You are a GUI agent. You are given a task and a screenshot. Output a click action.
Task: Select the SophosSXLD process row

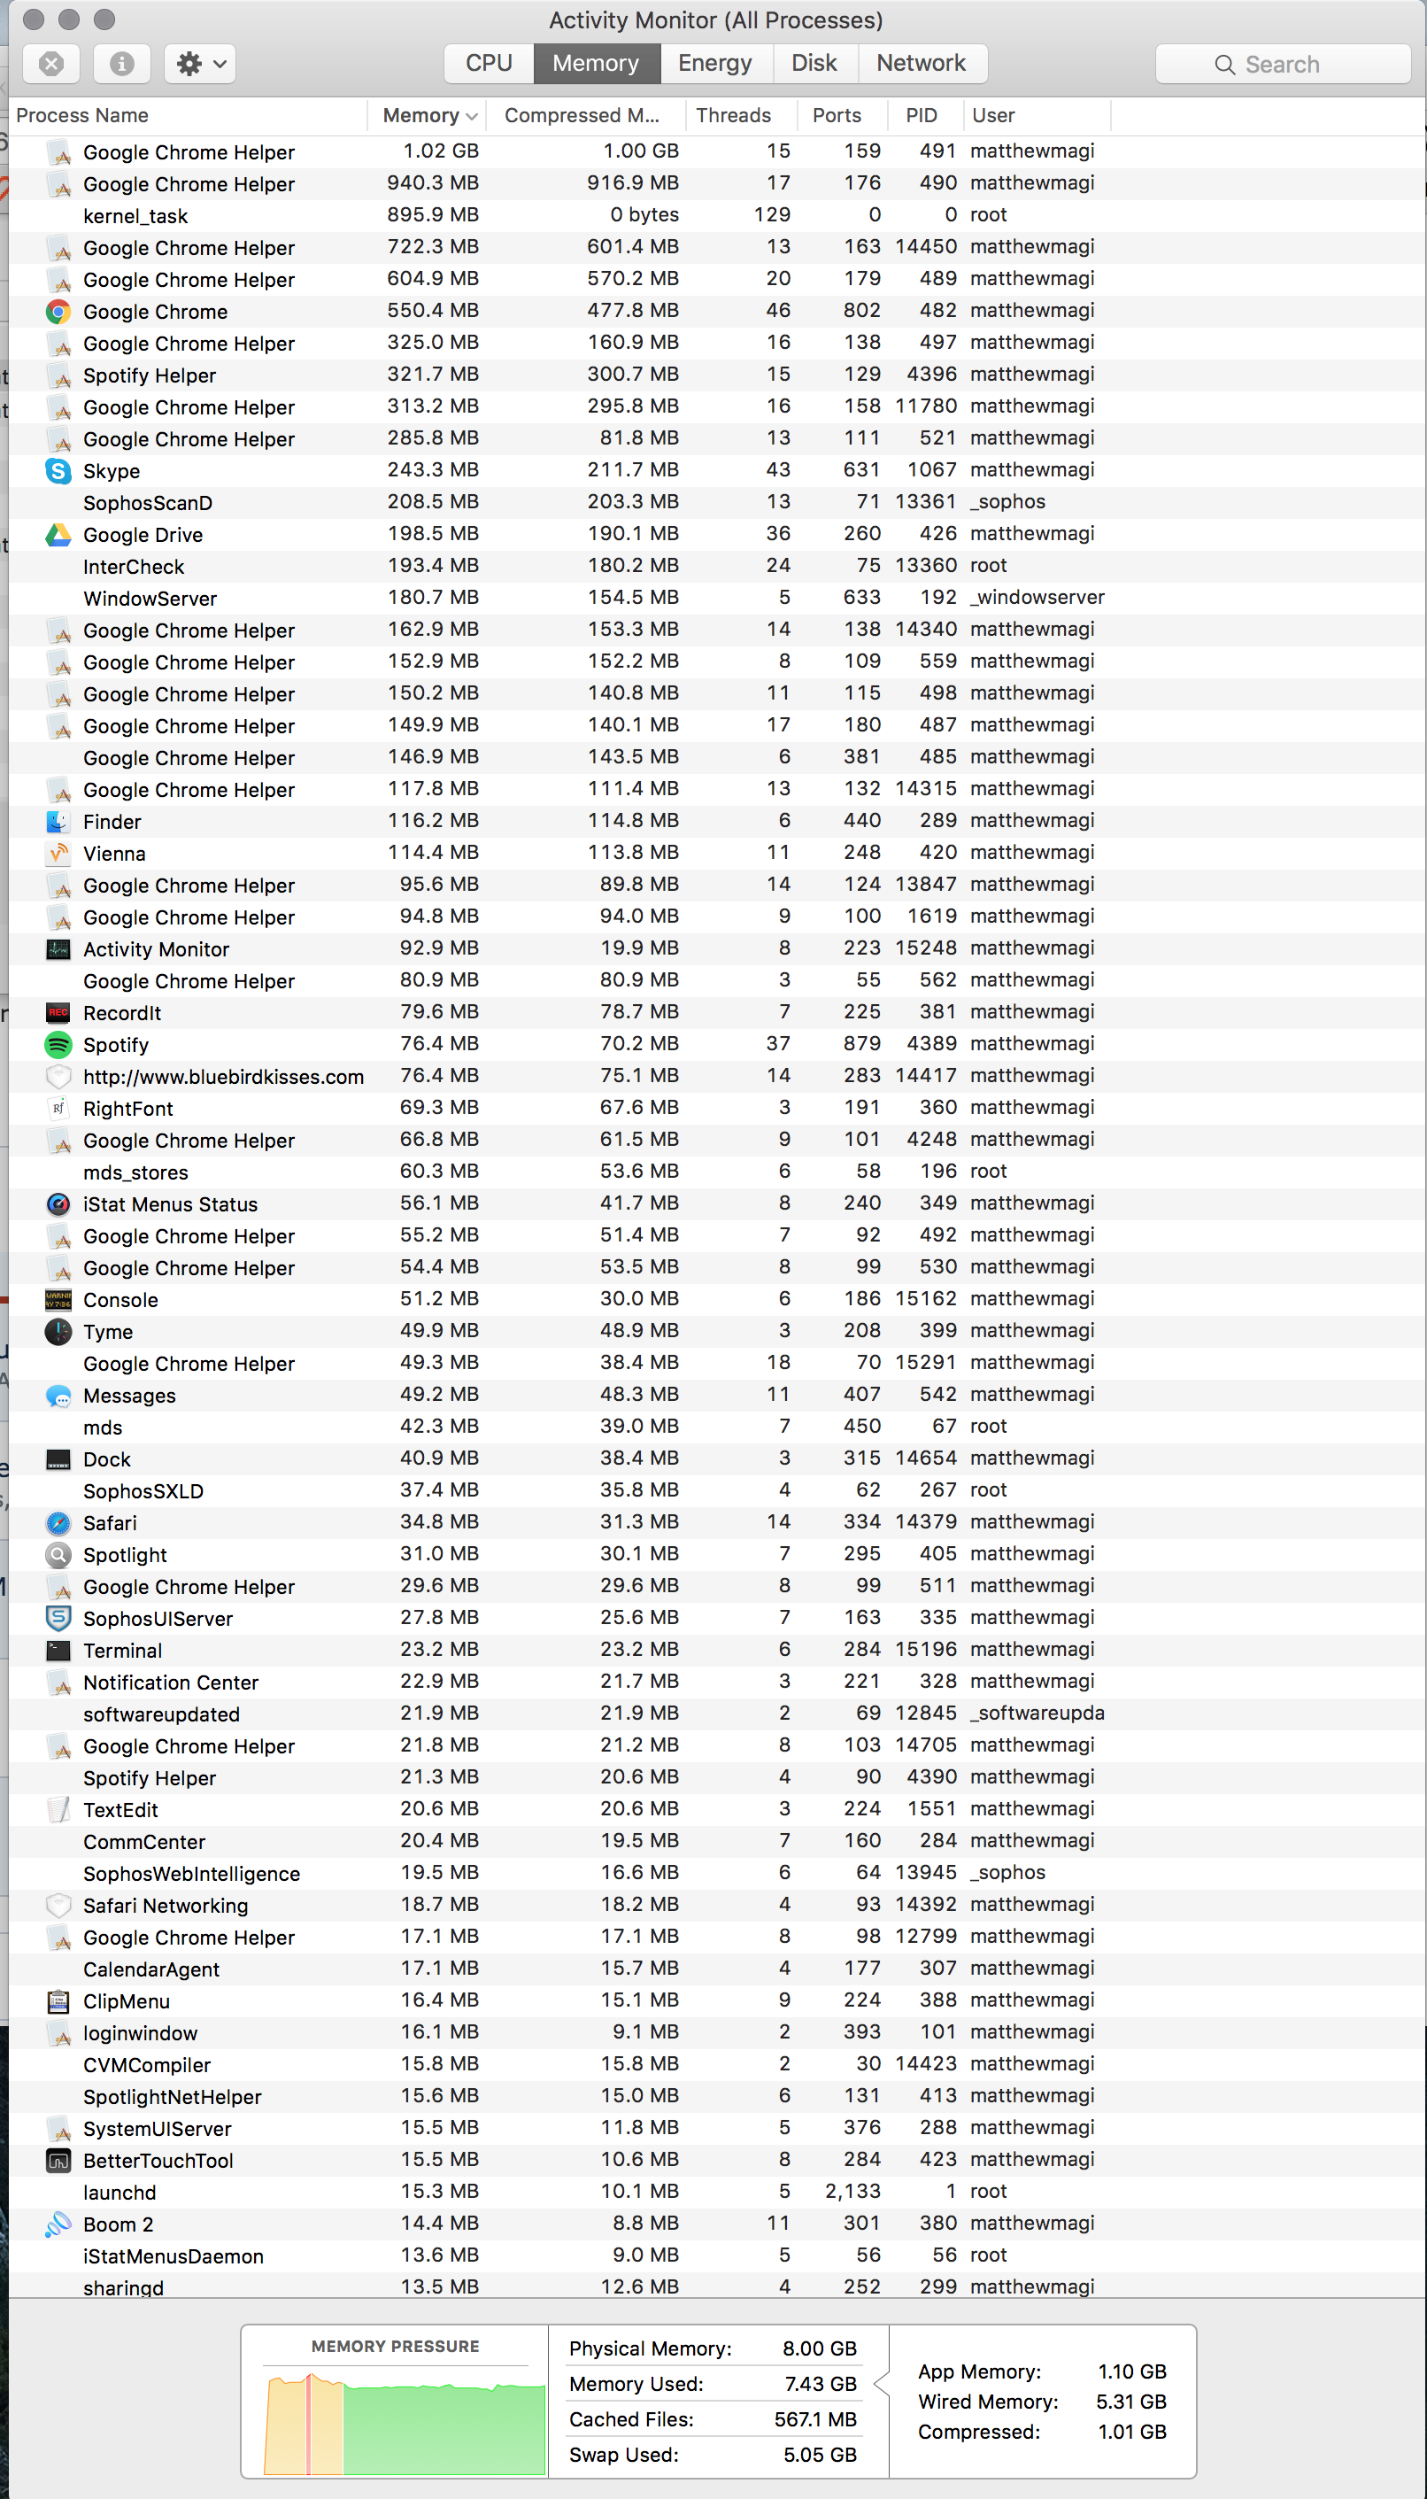click(x=717, y=1490)
